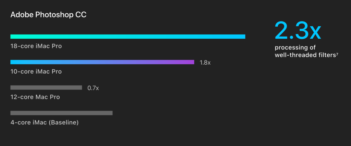The height and width of the screenshot is (146, 351).
Task: Click the 10-core iMac Pro gradient bar
Action: pyautogui.click(x=102, y=62)
